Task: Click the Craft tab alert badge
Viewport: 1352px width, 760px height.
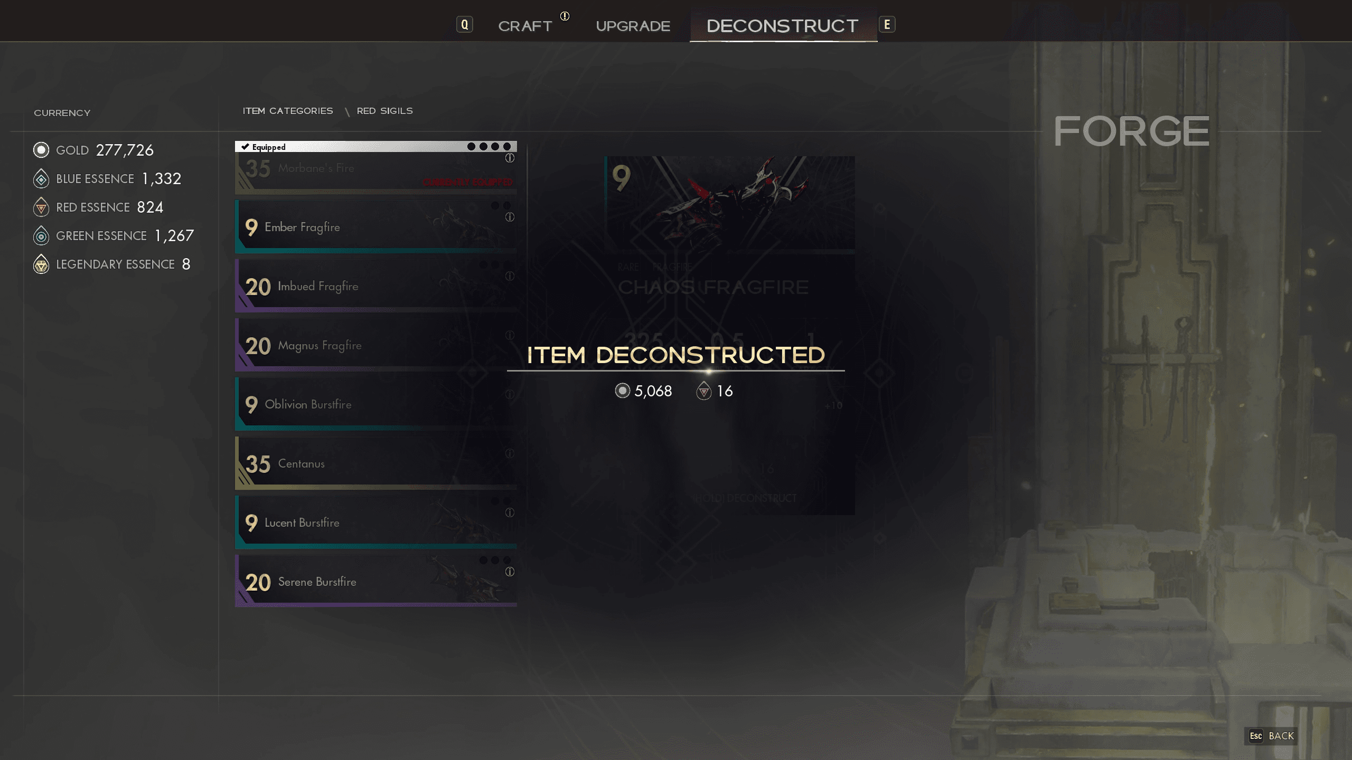Action: click(x=565, y=16)
